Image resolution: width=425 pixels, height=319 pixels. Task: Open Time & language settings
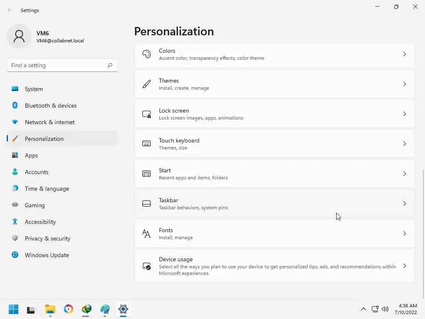point(62,189)
